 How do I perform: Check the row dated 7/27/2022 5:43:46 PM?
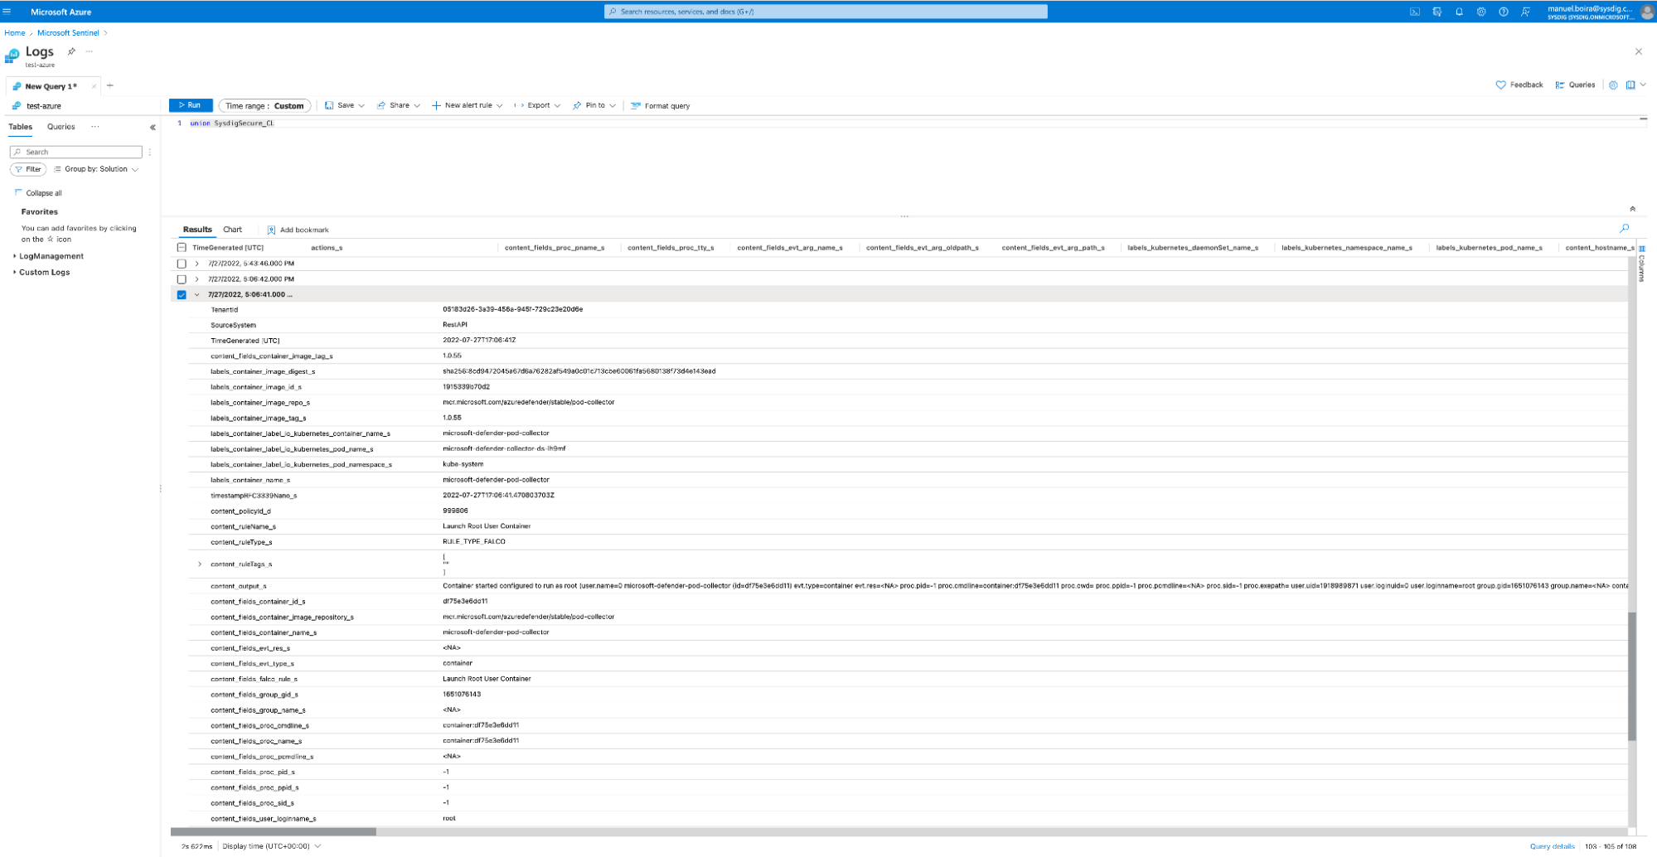(181, 264)
